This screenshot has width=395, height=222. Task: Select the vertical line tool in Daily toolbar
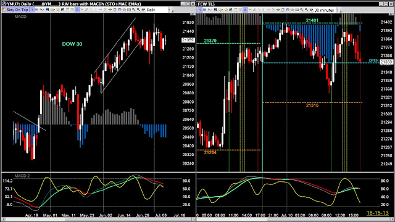tap(96, 10)
